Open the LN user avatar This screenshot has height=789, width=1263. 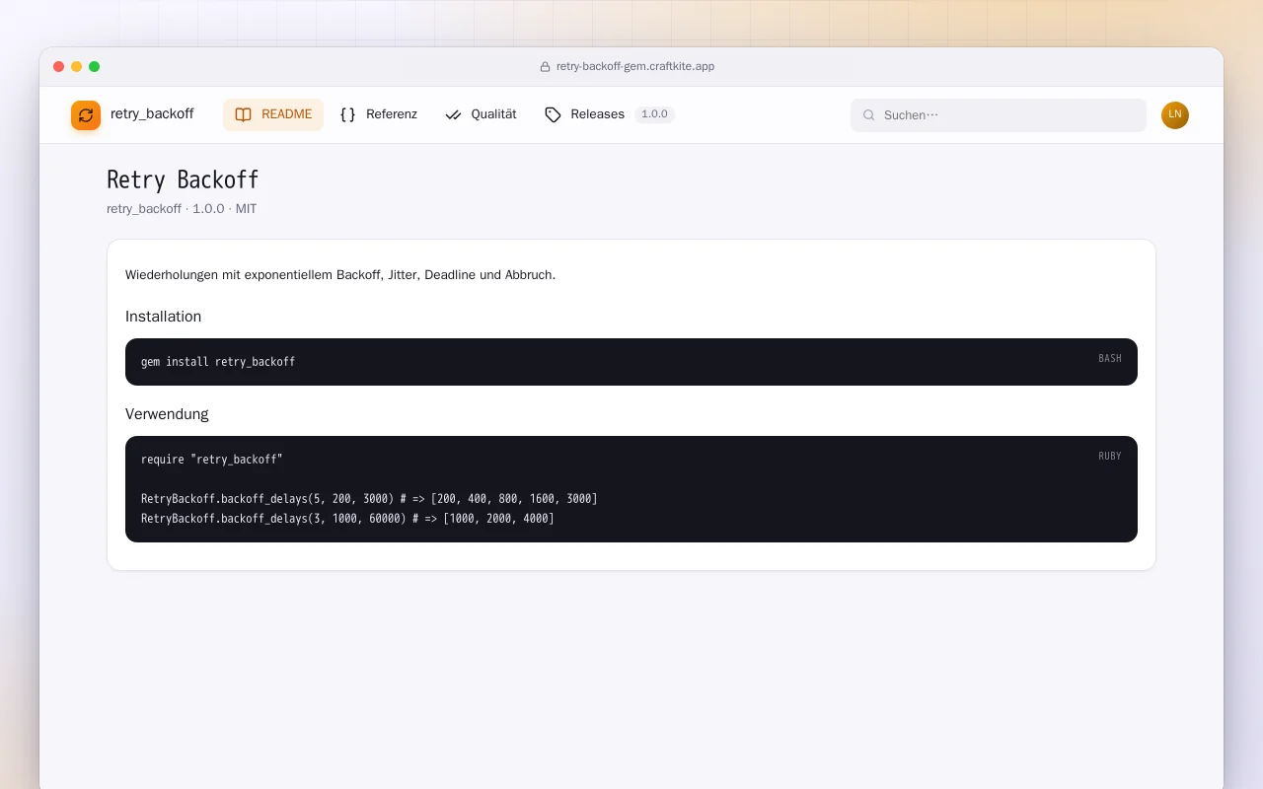(1175, 115)
